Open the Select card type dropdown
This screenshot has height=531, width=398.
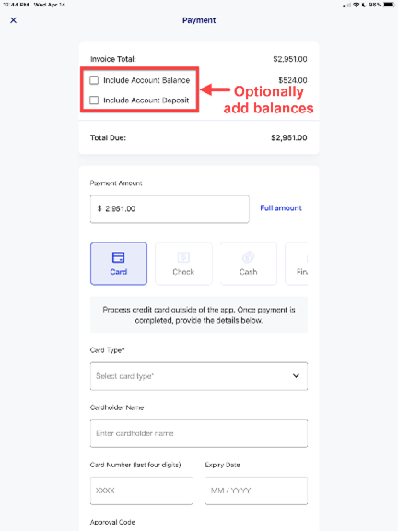click(199, 376)
